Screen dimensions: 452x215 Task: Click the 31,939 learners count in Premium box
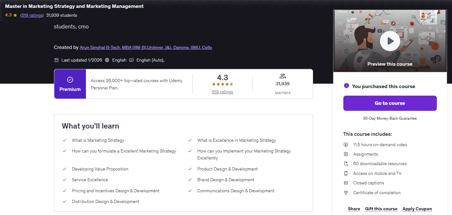tap(283, 84)
